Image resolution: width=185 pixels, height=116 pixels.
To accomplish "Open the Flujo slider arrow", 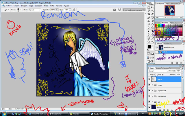I will coord(70,10).
